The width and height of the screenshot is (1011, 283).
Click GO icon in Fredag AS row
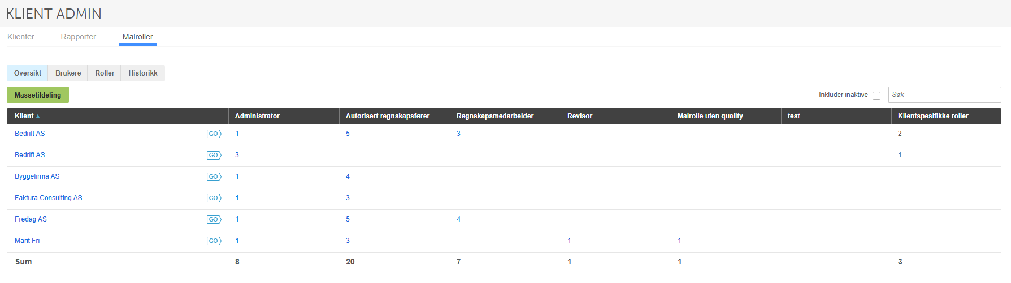point(214,219)
